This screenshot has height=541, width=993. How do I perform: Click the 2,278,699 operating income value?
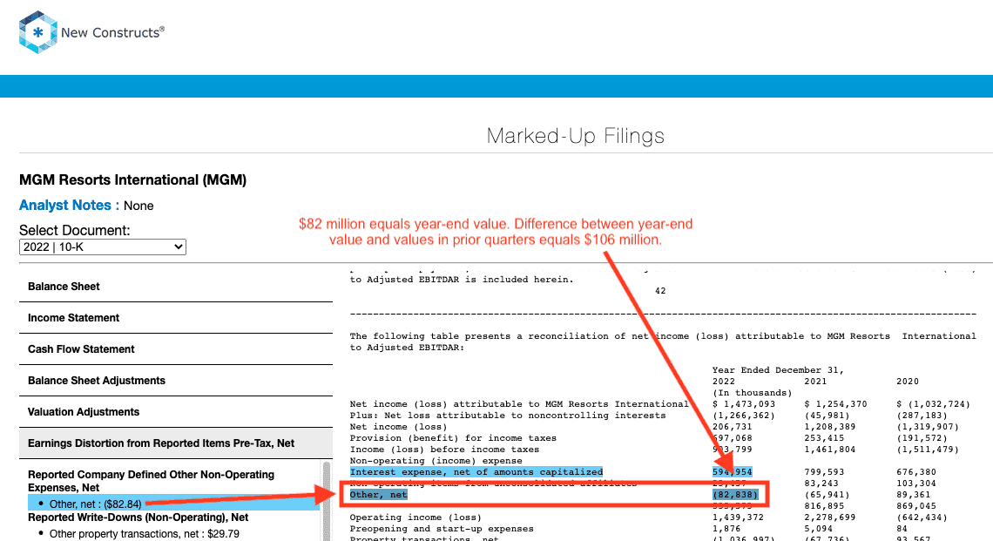pyautogui.click(x=829, y=517)
